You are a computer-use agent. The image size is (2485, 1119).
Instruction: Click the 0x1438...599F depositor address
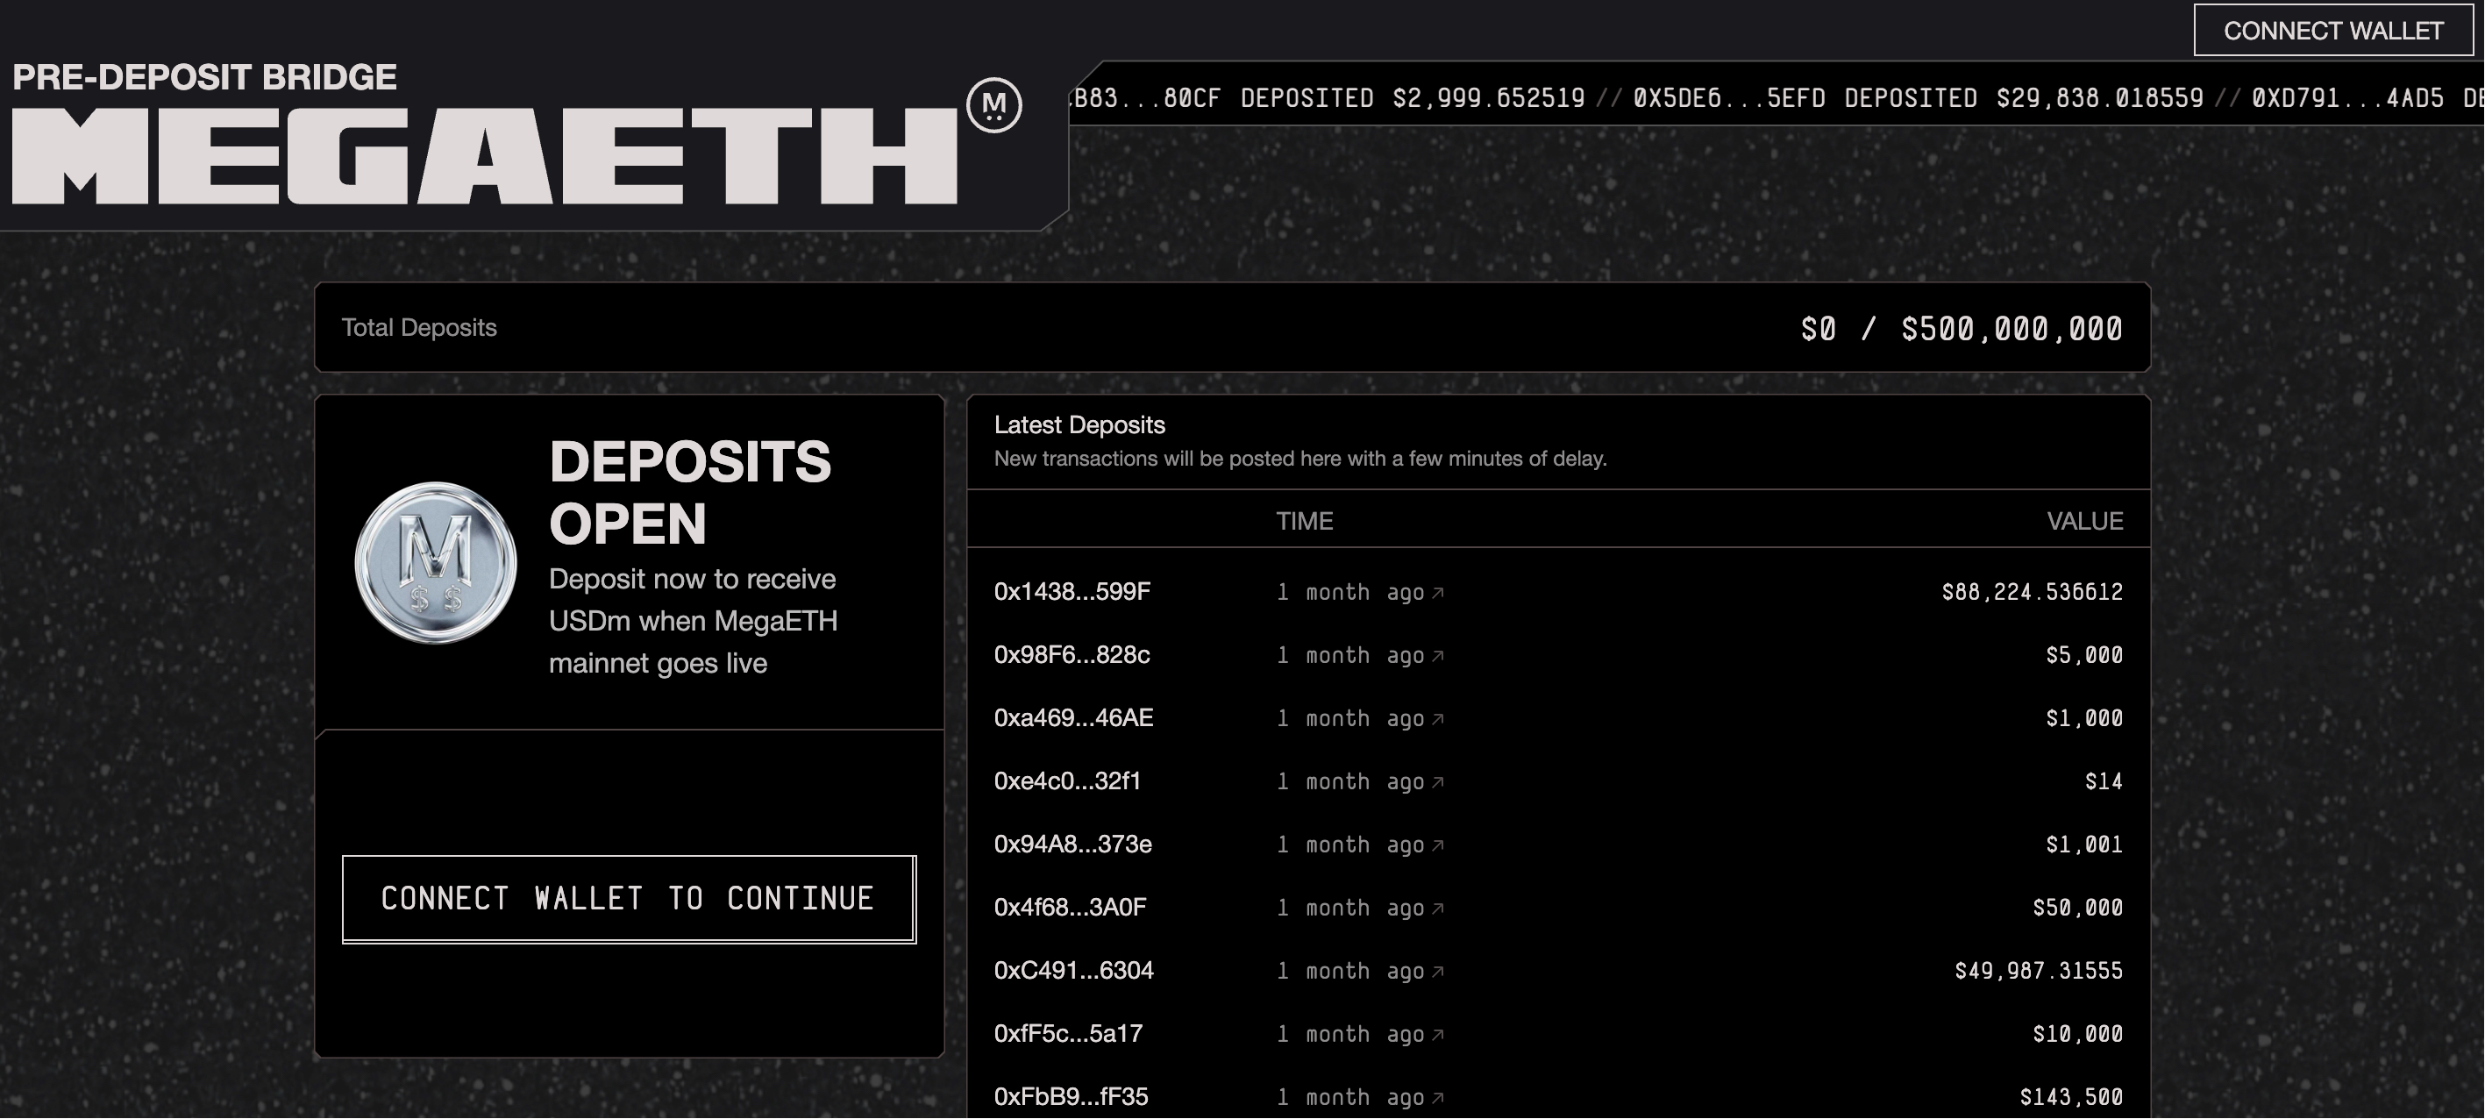click(1072, 591)
